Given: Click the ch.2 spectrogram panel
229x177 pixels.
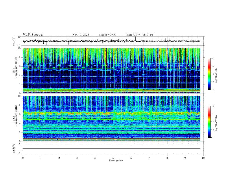Looking at the screenshot, I should coord(111,119).
